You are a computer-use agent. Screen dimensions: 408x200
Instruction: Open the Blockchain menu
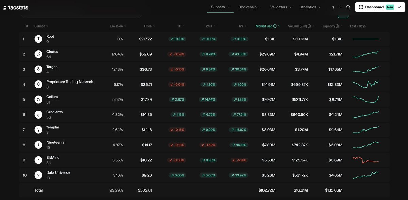coord(250,7)
